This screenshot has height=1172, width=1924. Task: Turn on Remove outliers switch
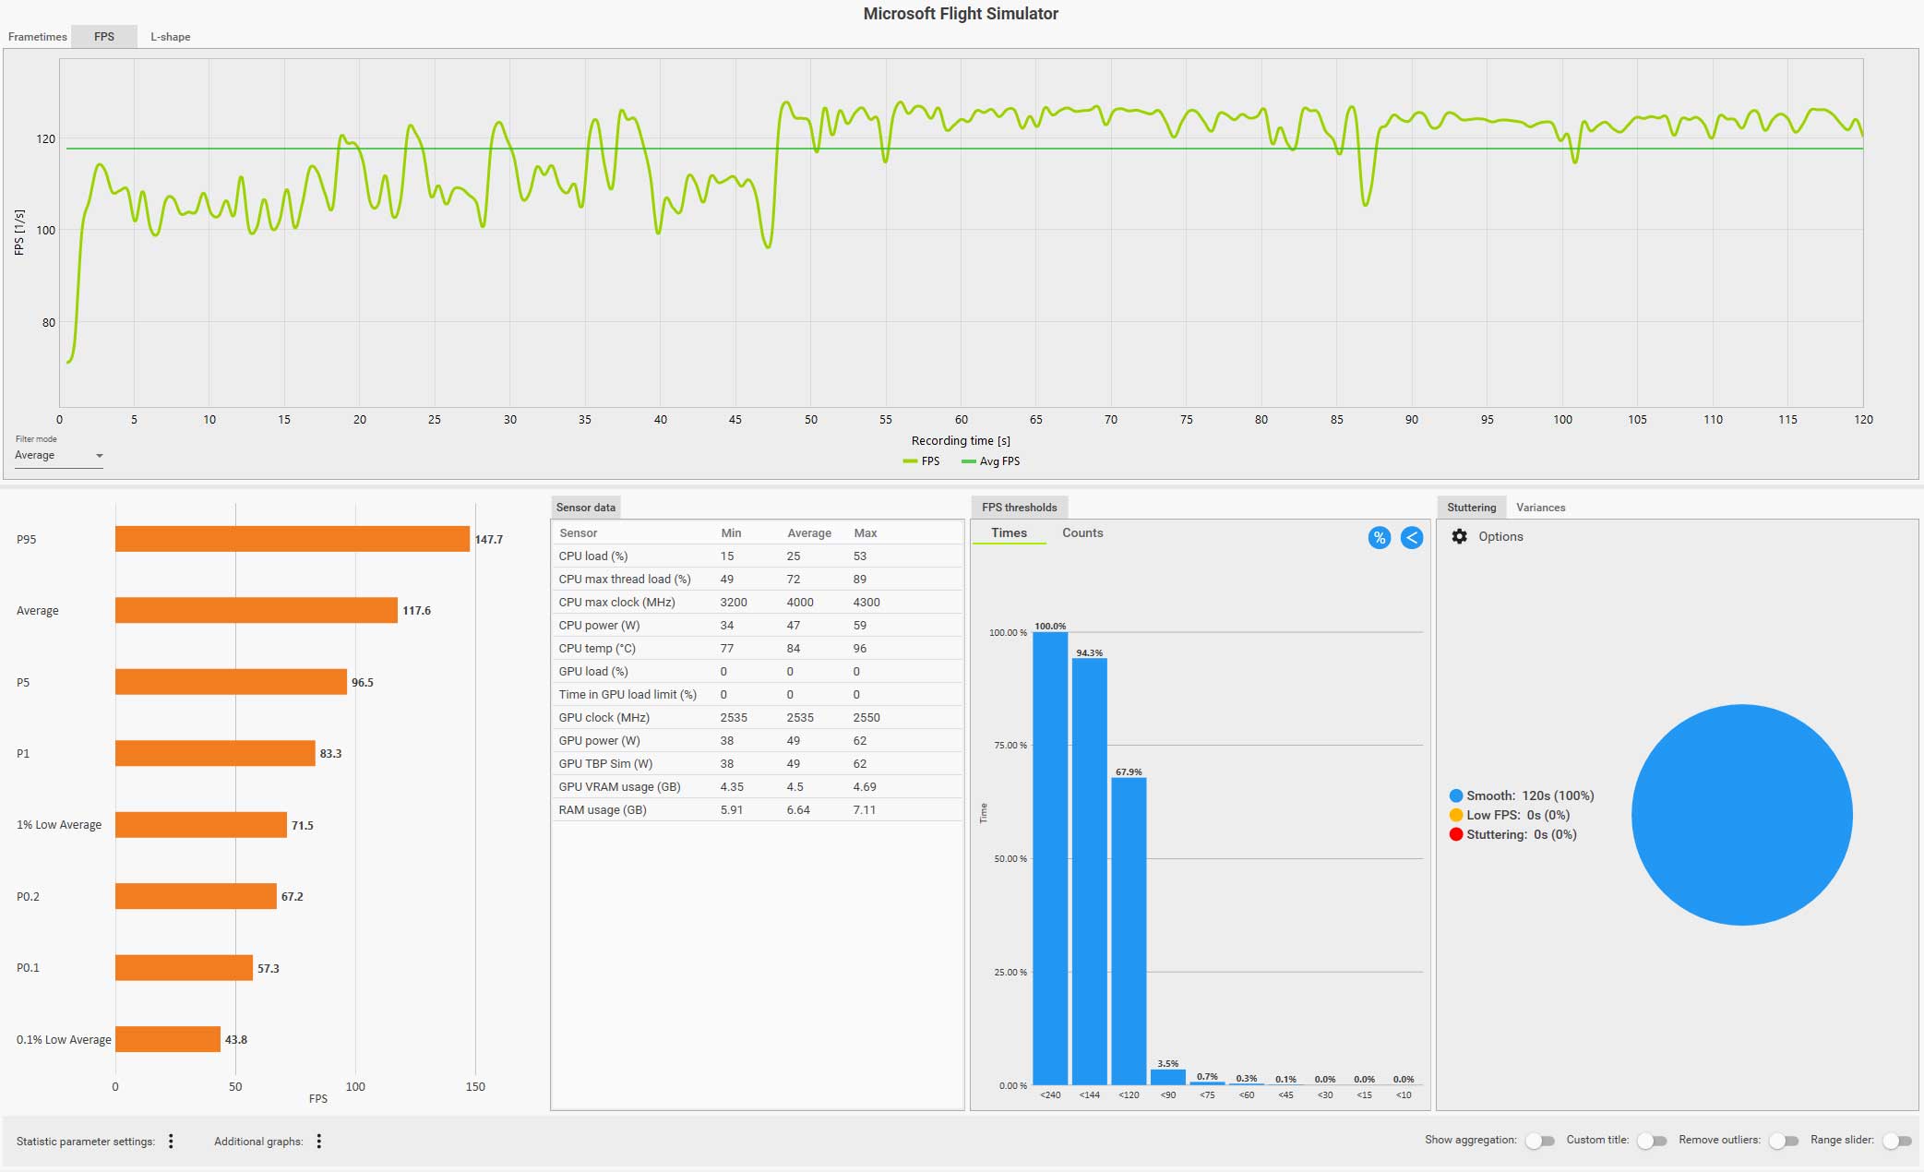pyautogui.click(x=1783, y=1142)
